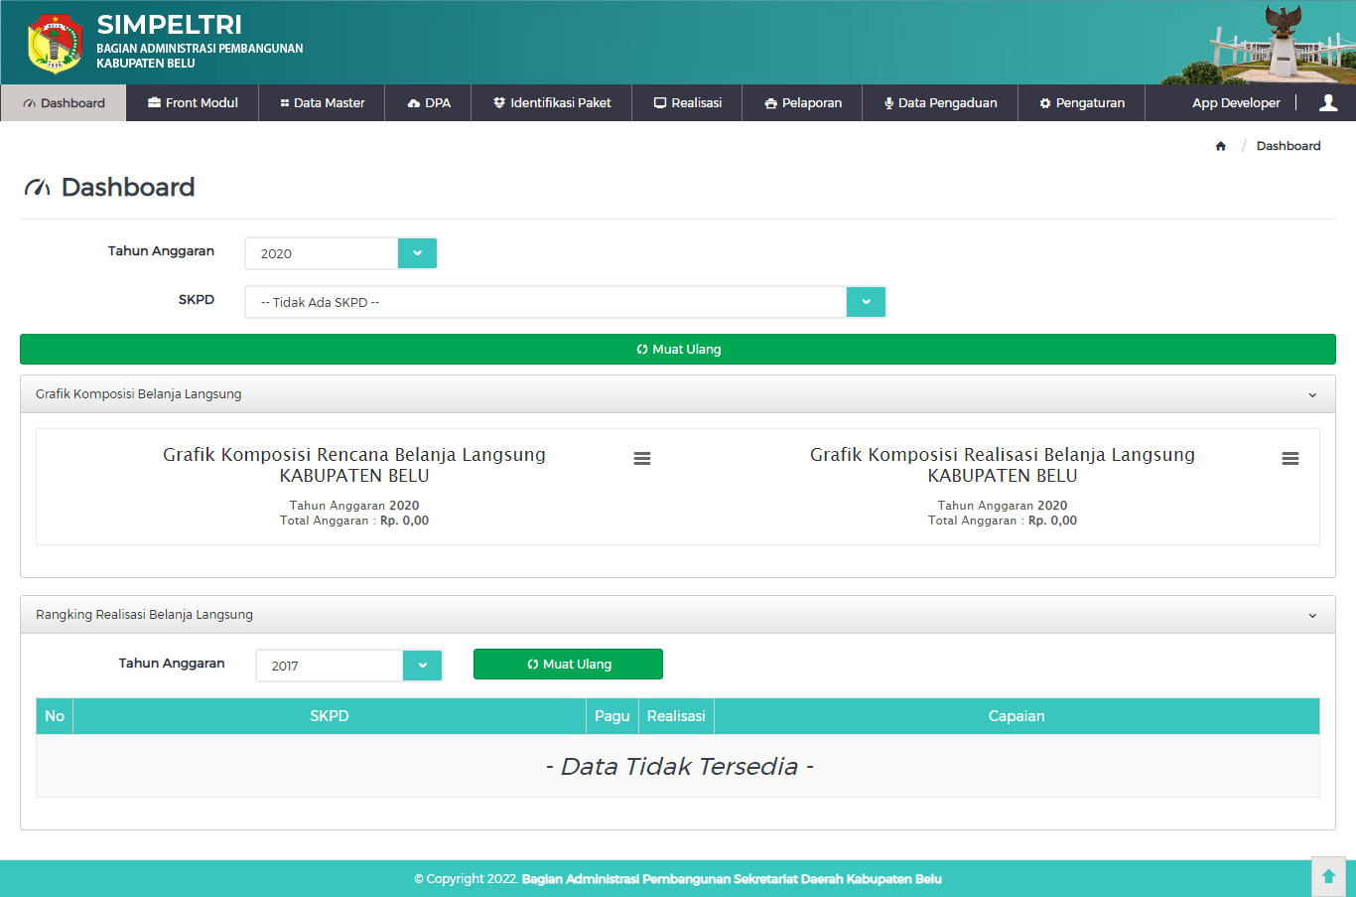
Task: Click the SKPD column header
Action: click(330, 716)
